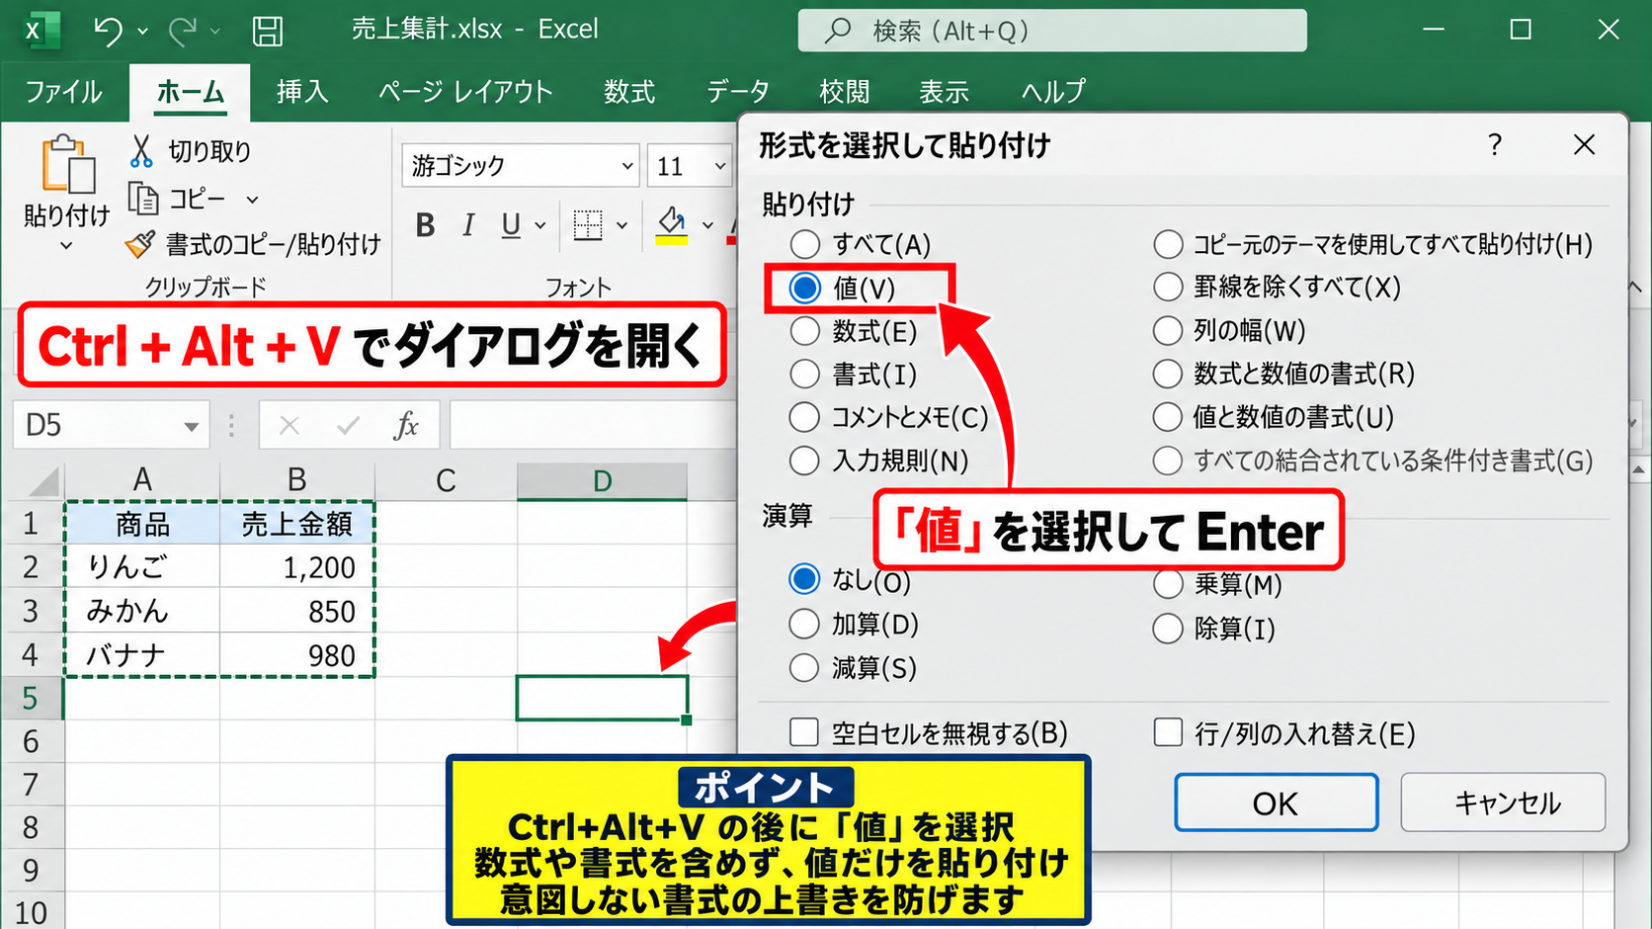
Task: Enable 空白セルを無視する(B) checkbox
Action: pyautogui.click(x=804, y=732)
